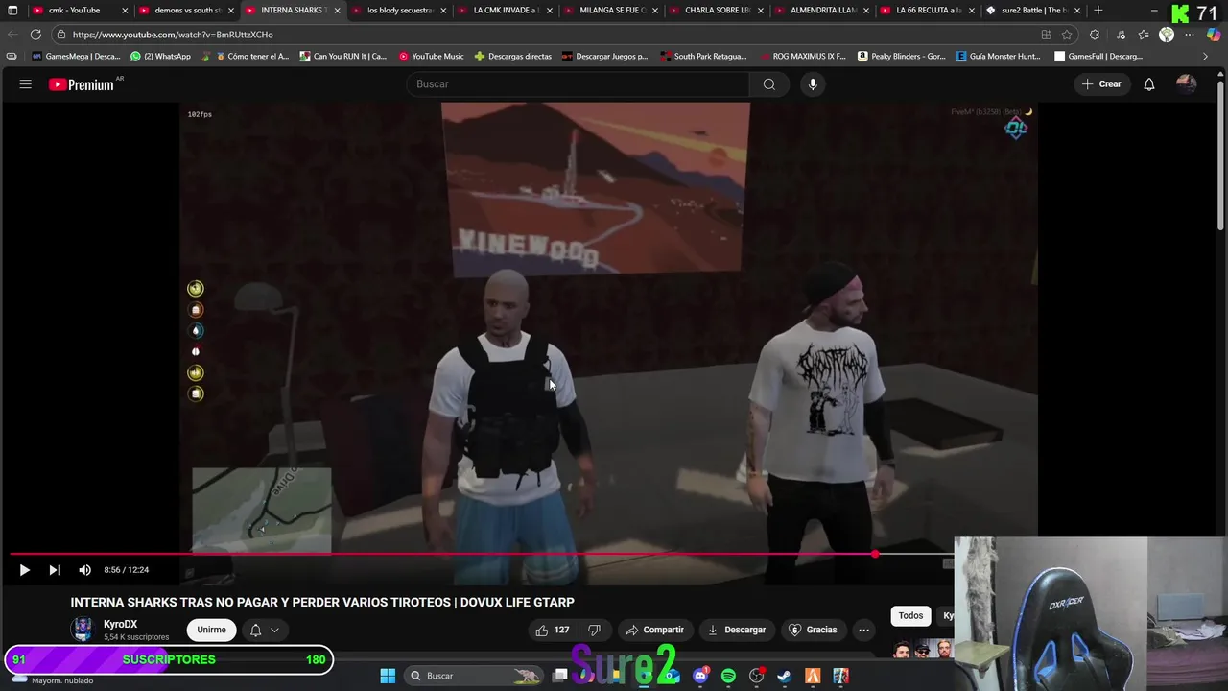Screen dimensions: 1228x691
Task: Click the weather widget Mayorm. nublado
Action: (x=53, y=679)
